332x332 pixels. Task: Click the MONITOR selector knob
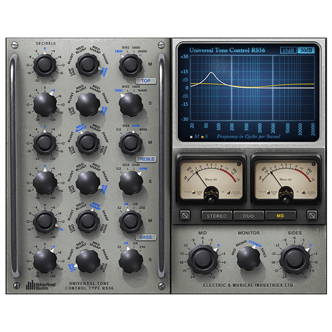click(248, 258)
